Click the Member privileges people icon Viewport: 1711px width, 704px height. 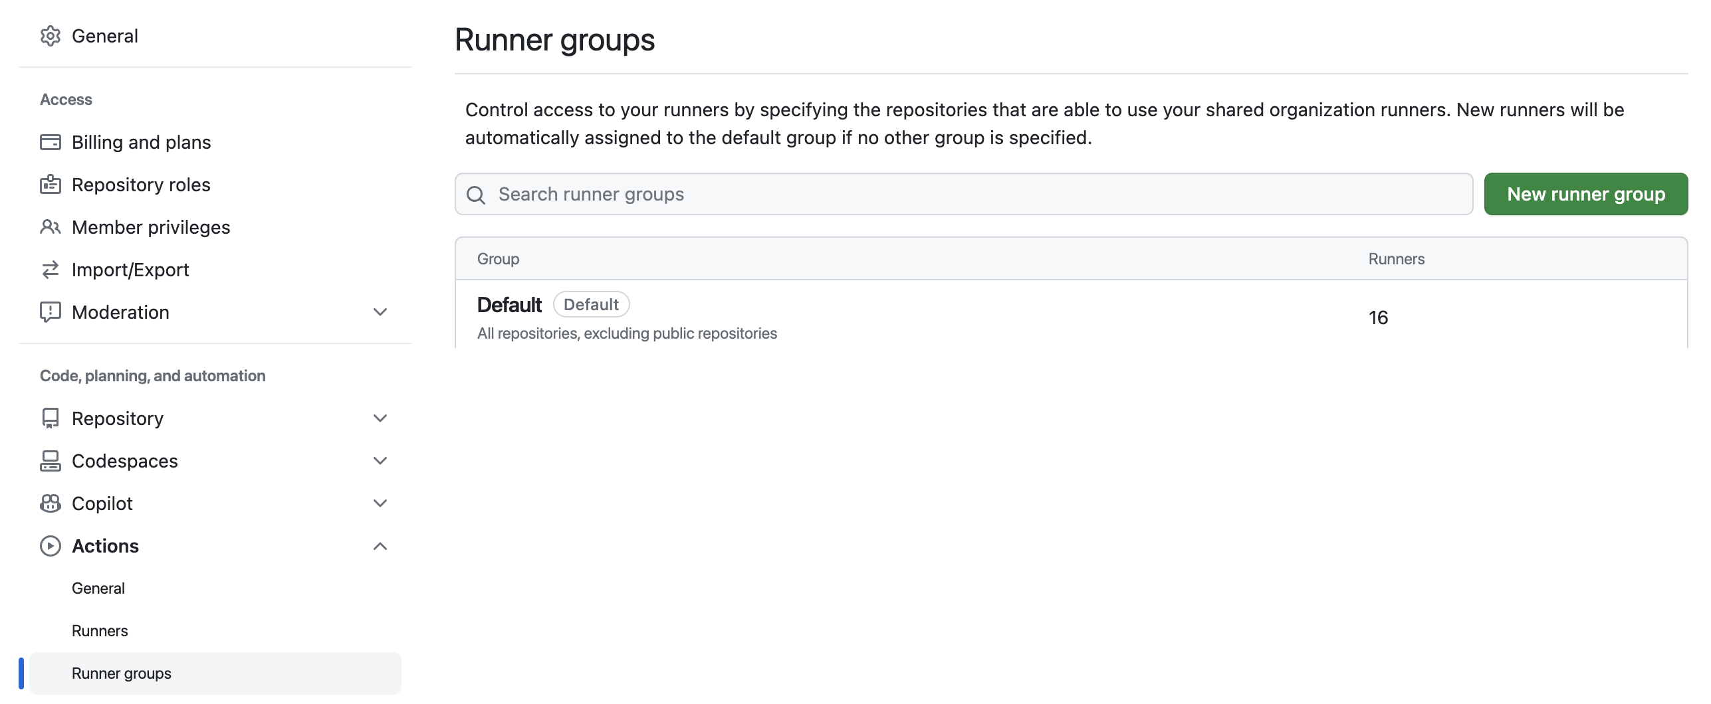[x=52, y=226]
